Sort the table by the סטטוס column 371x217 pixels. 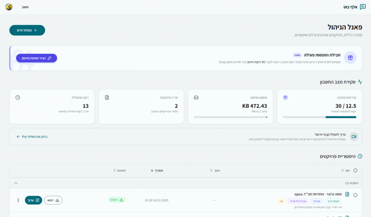pyautogui.click(x=120, y=171)
